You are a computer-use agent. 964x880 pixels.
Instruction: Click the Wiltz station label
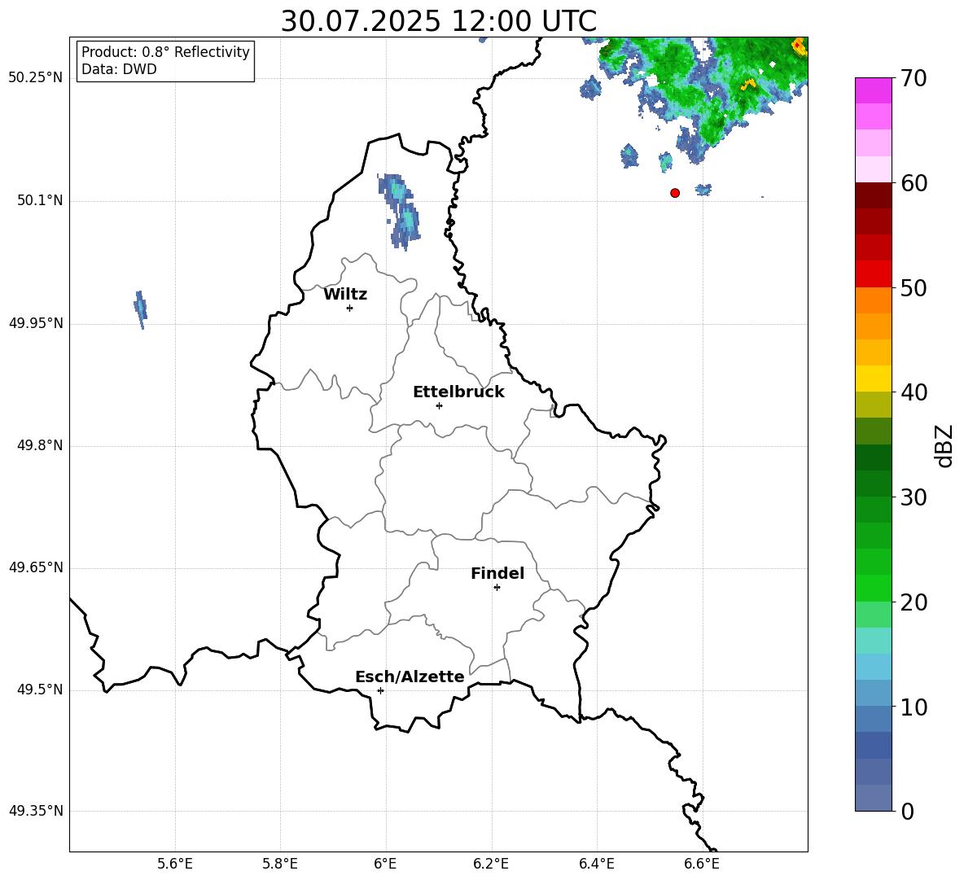click(x=345, y=295)
